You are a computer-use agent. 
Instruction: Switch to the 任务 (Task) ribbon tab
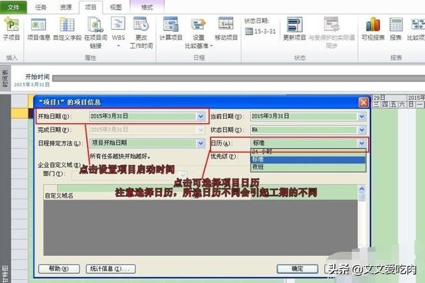(x=39, y=7)
